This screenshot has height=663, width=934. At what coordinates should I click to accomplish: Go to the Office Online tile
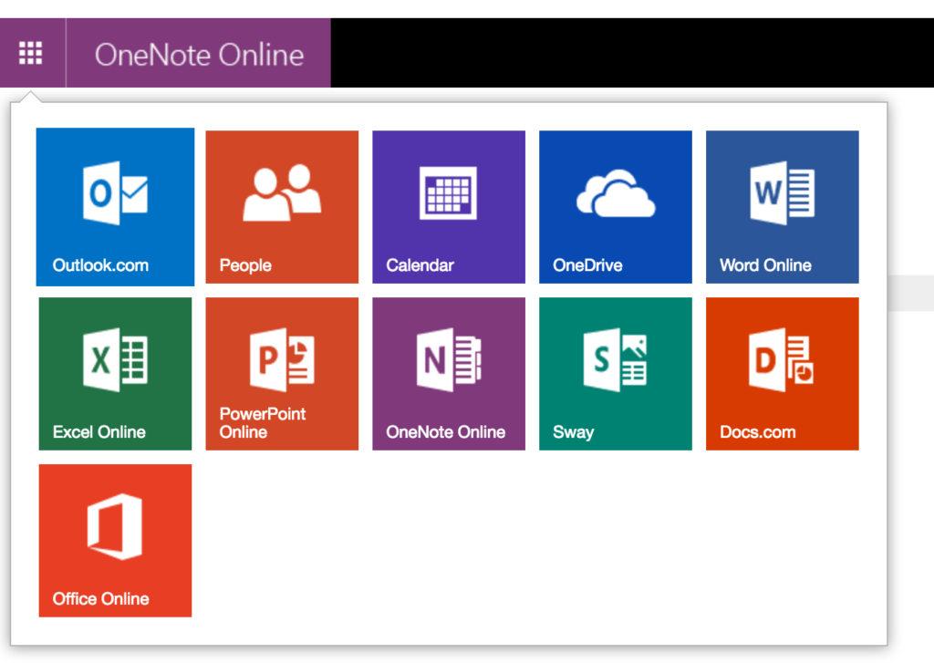[x=115, y=540]
